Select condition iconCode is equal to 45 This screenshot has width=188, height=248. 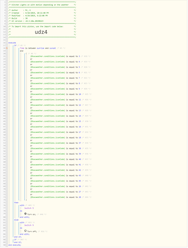tap(56, 181)
